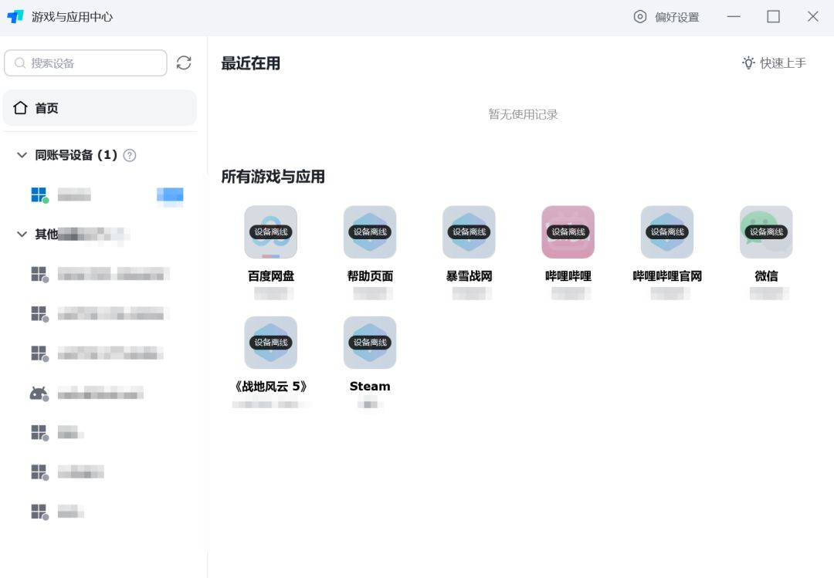834x578 pixels.
Task: Click the 百度网盘 label text
Action: coord(271,276)
